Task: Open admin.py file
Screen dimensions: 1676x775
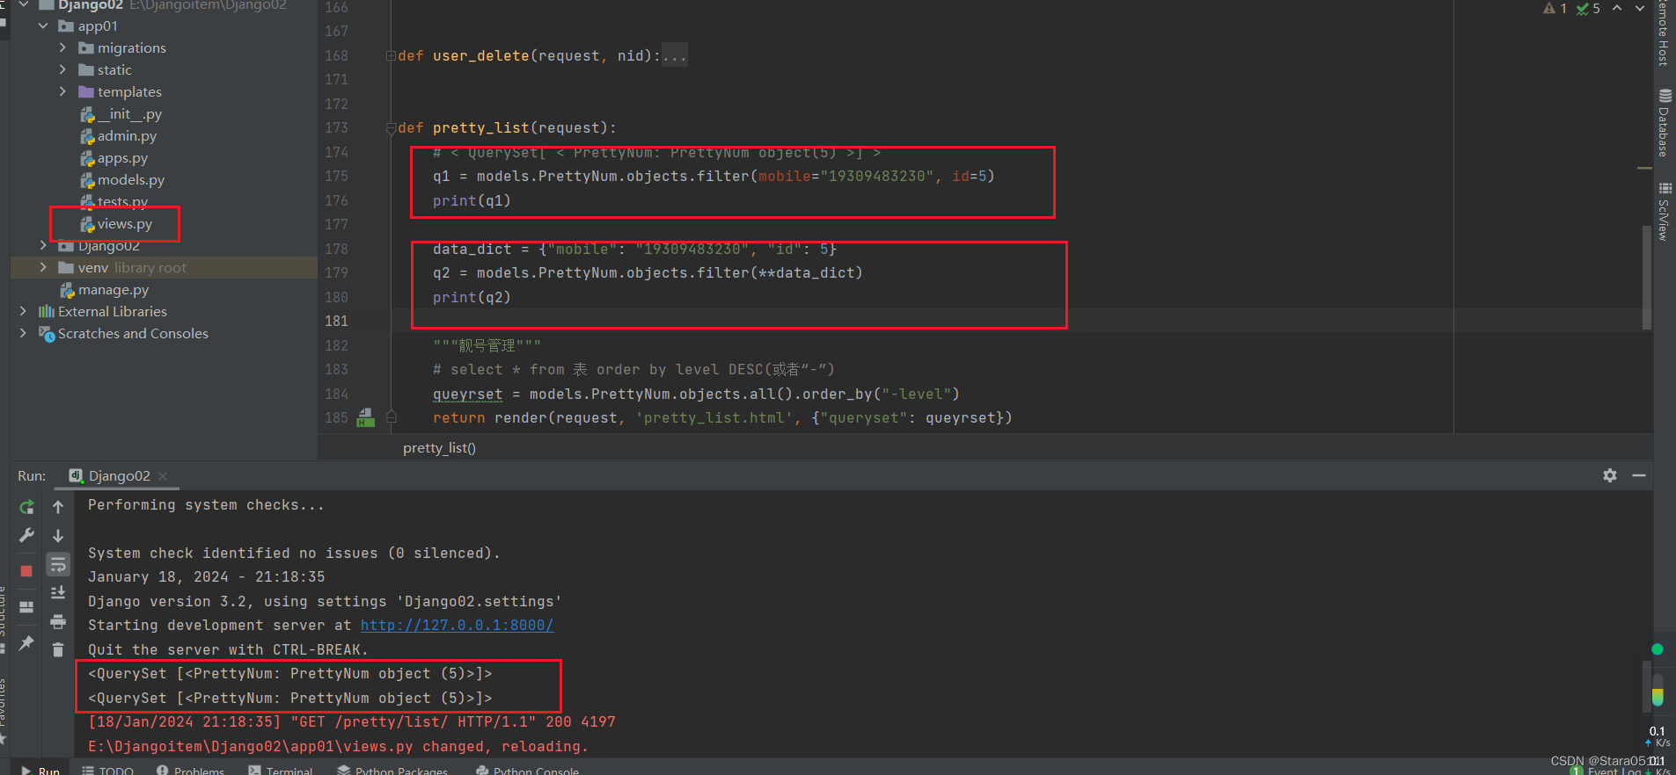Action: (119, 136)
